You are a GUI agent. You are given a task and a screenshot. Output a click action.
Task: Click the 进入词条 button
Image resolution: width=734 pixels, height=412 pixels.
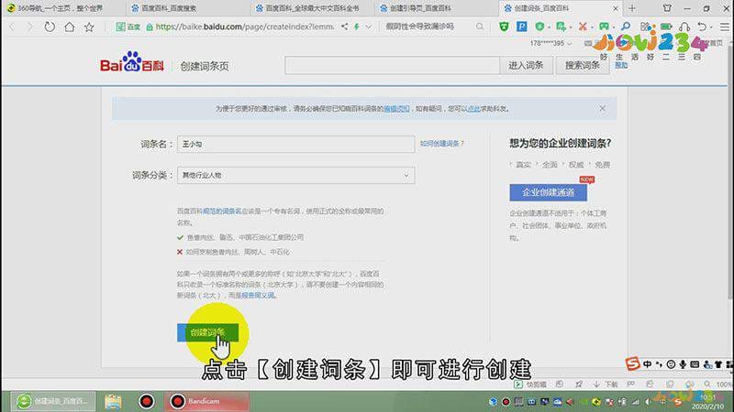pyautogui.click(x=526, y=65)
